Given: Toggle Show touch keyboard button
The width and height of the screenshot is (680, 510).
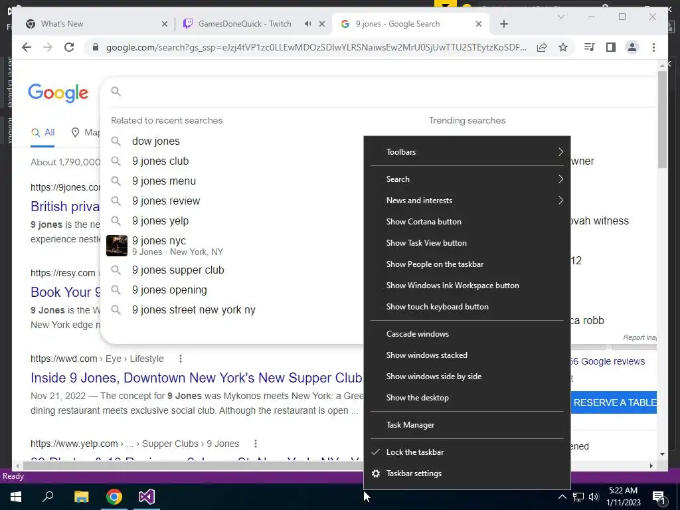Looking at the screenshot, I should [x=467, y=307].
